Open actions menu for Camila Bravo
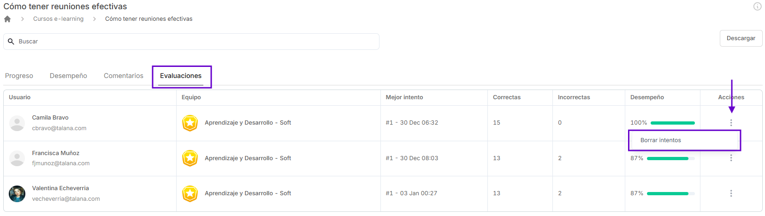This screenshot has height=216, width=765. tap(731, 123)
